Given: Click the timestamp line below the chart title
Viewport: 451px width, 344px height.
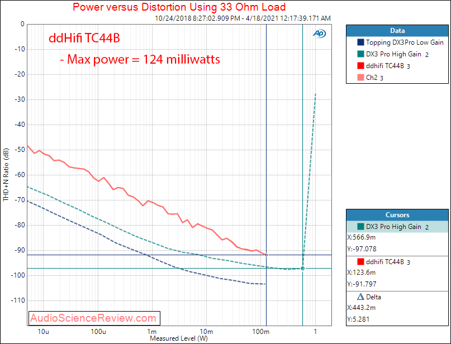Looking at the screenshot, I should pyautogui.click(x=243, y=18).
